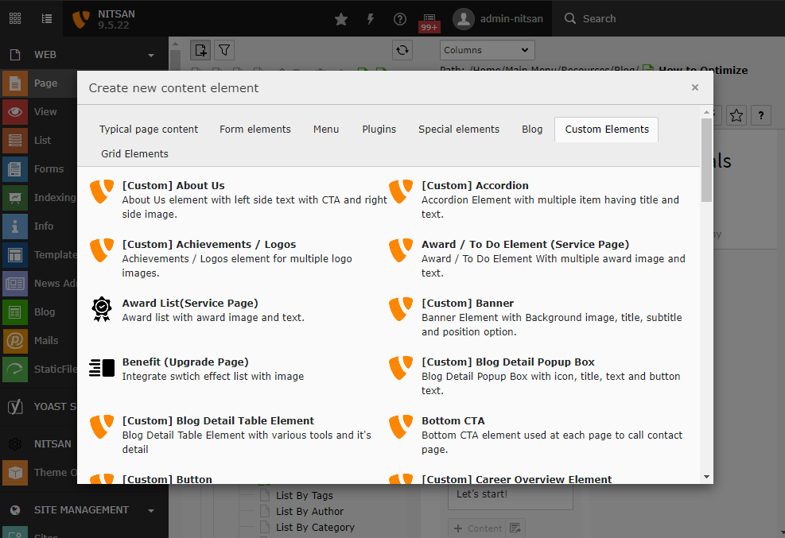Click the Benefit list-with-image icon
The height and width of the screenshot is (538, 785).
(102, 368)
